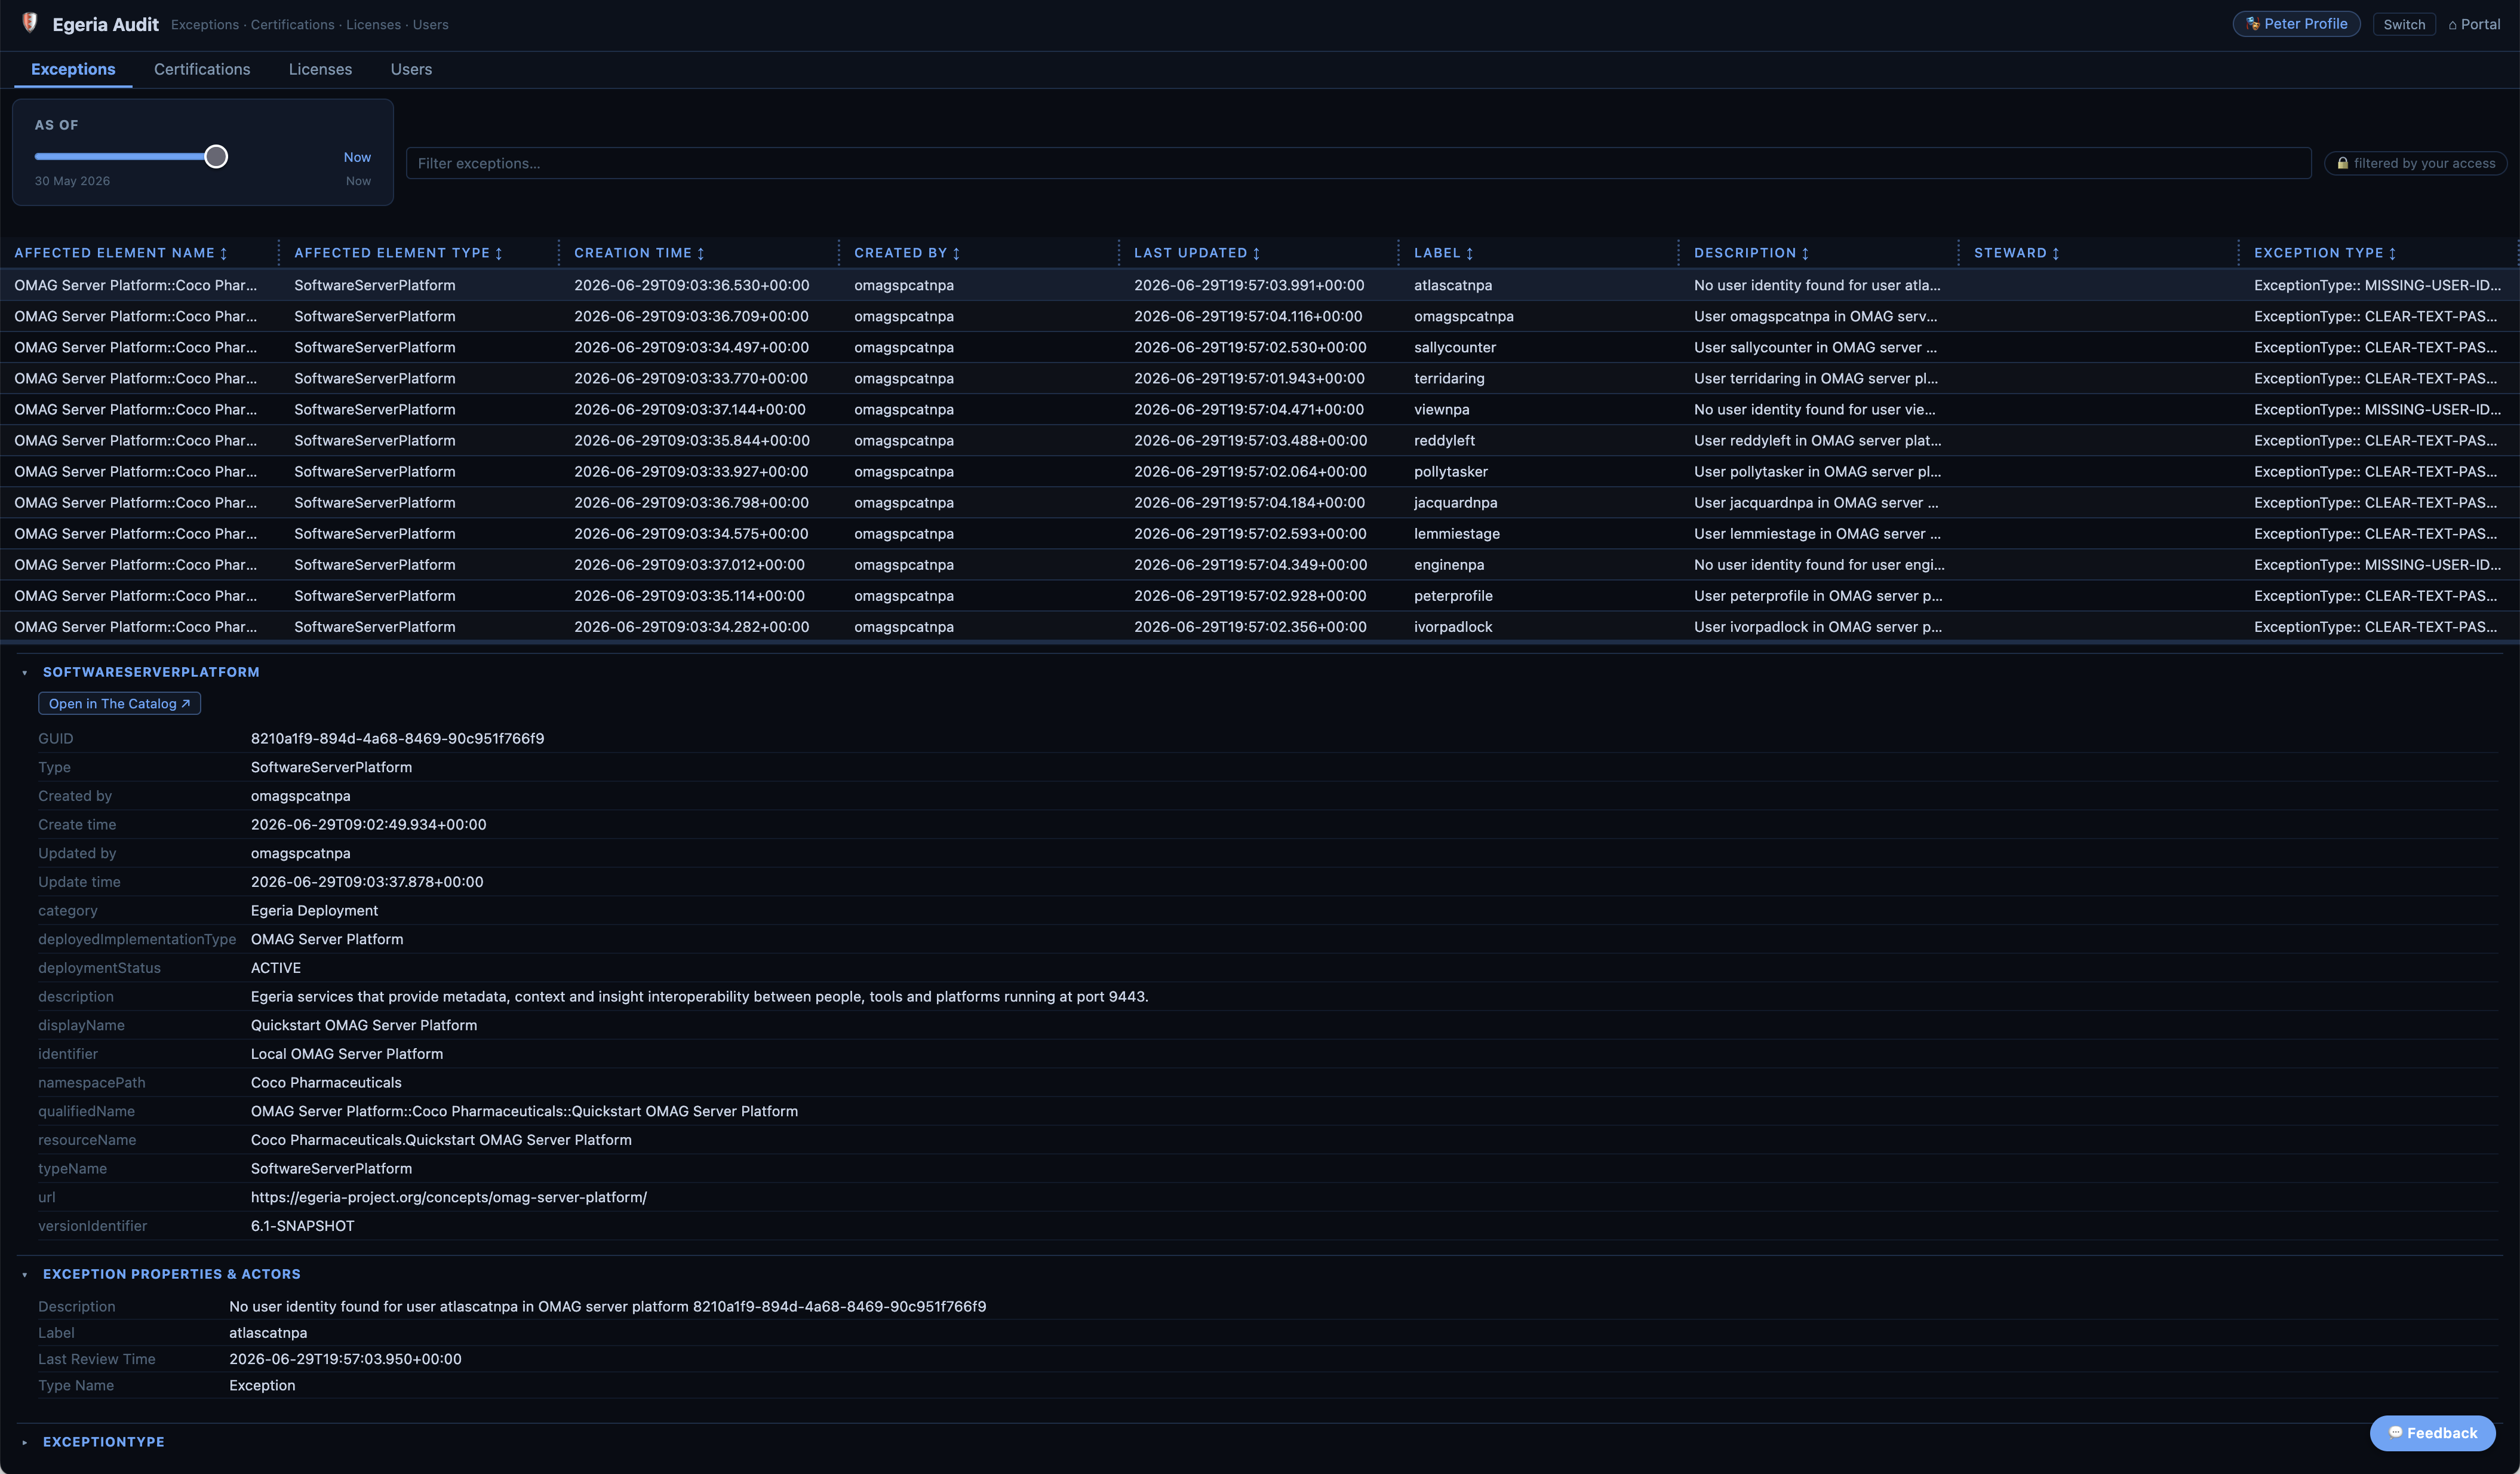2520x1474 pixels.
Task: Click the filtered by your access badge
Action: pyautogui.click(x=2415, y=163)
